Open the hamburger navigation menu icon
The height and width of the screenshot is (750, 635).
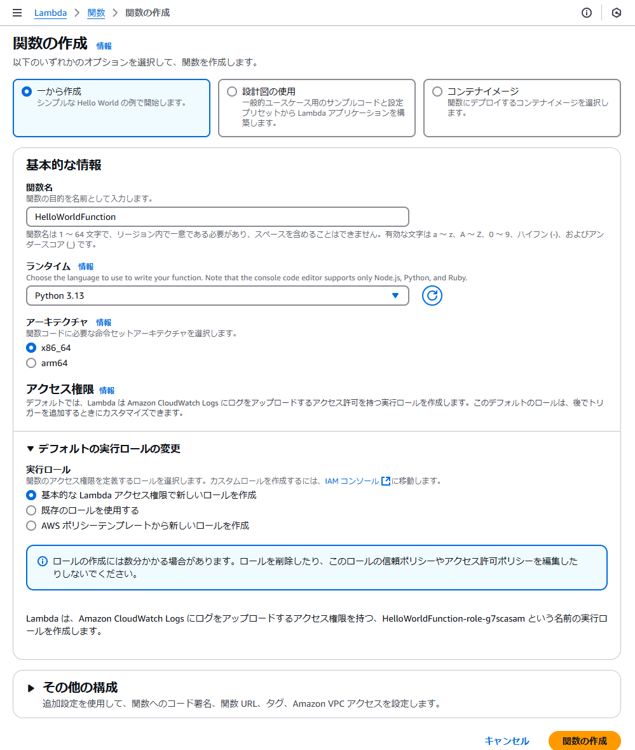click(17, 13)
